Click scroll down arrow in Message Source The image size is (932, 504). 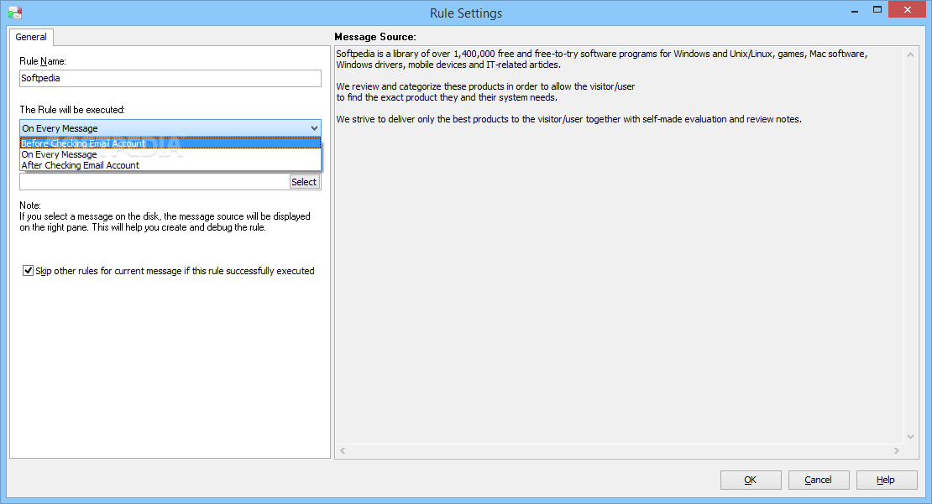(911, 437)
